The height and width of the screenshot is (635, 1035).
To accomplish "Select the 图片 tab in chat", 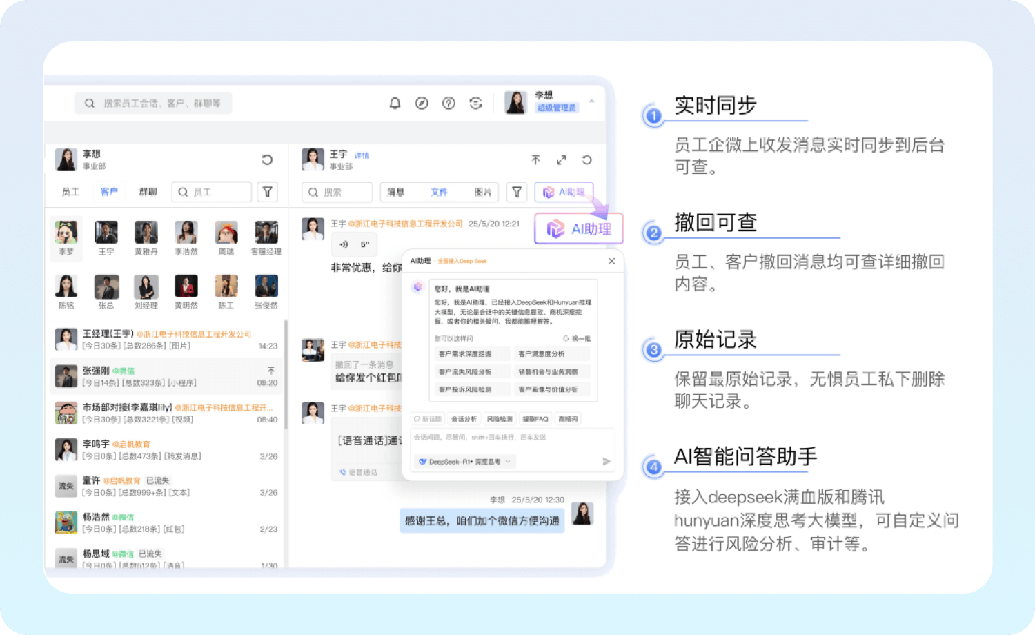I will tap(482, 192).
